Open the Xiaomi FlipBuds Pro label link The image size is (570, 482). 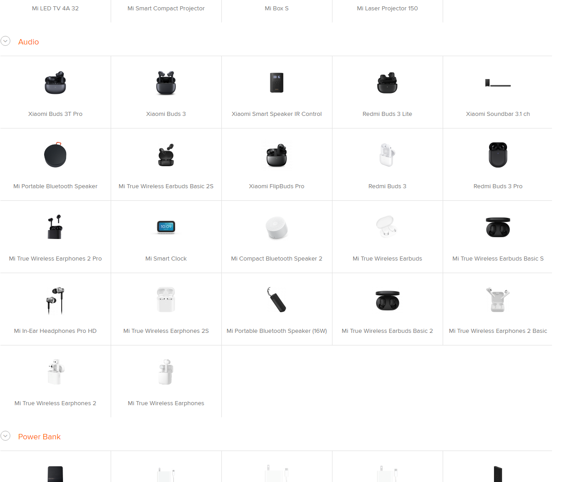[x=277, y=186]
